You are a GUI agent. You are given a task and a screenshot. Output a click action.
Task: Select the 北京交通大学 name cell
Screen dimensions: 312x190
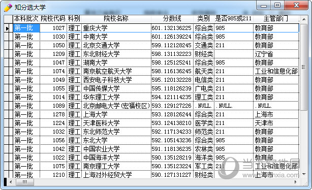[x=116, y=45]
